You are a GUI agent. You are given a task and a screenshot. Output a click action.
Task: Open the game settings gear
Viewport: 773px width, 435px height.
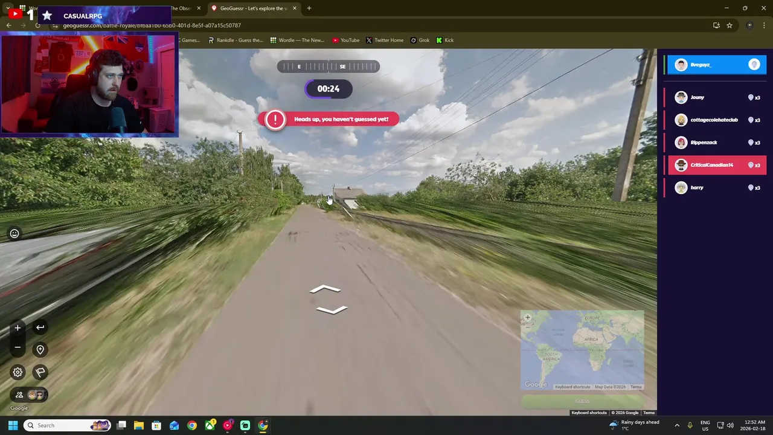point(18,372)
